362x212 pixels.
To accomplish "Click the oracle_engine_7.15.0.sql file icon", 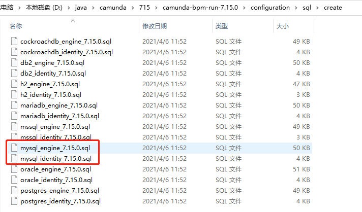I will tap(14, 169).
